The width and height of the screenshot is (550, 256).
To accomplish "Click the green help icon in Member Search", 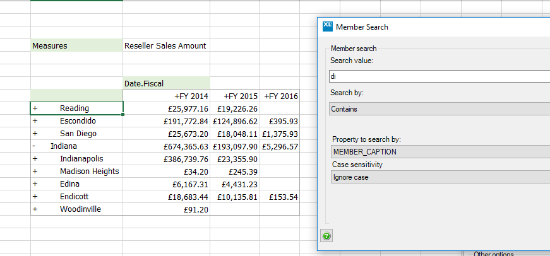I will tap(326, 236).
